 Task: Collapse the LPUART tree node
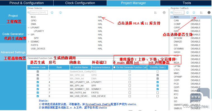point(29,28)
